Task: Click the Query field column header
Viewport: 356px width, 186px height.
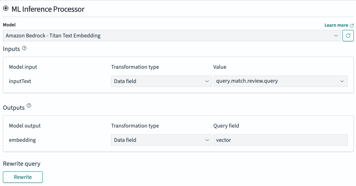Action: click(226, 126)
